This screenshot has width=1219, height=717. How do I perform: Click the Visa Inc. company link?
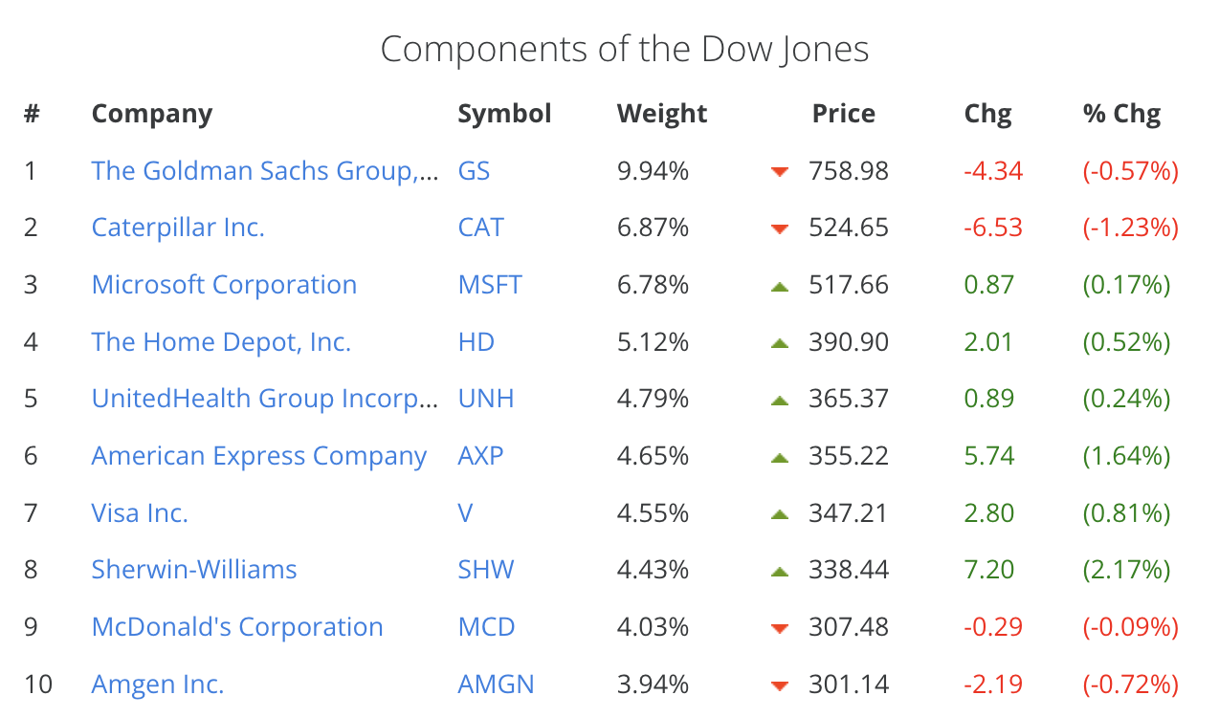(140, 513)
